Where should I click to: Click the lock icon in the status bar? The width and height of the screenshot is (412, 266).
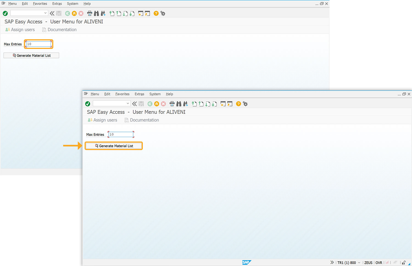point(404,263)
